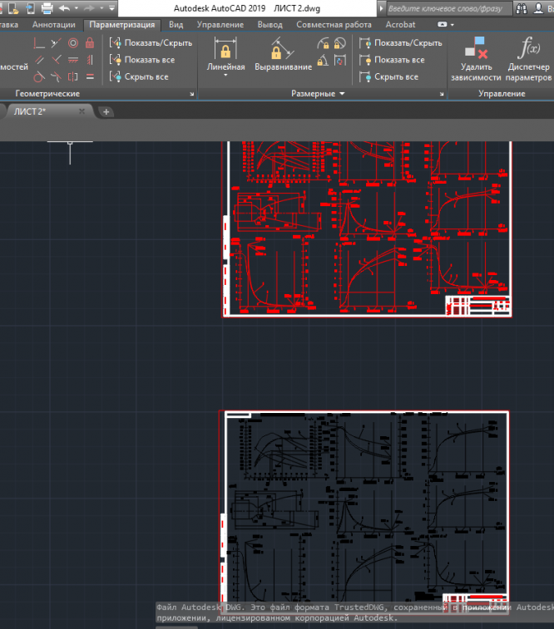Viewport: 554px width, 629px height.
Task: Switch to the Вид ribbon tab
Action: 176,25
